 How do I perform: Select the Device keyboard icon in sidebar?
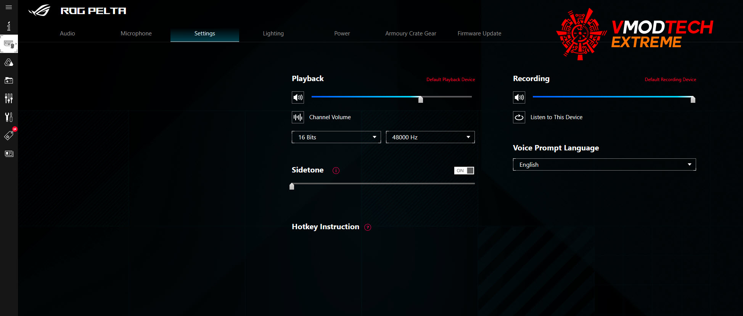[x=9, y=44]
